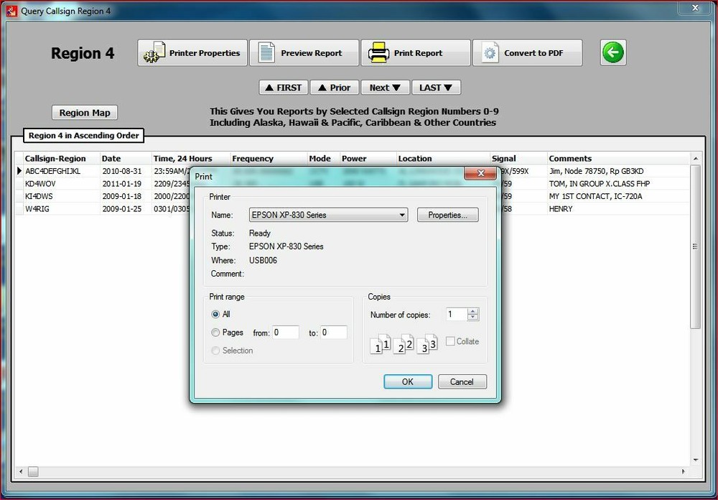
Task: Click the record selector arrow beside ABC4DEFGHIJKL
Action: pyautogui.click(x=19, y=170)
